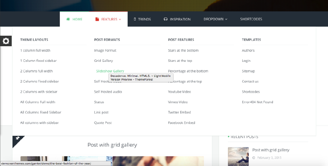Click the February 3, 2015 date
This screenshot has height=166, width=328.
click(269, 158)
